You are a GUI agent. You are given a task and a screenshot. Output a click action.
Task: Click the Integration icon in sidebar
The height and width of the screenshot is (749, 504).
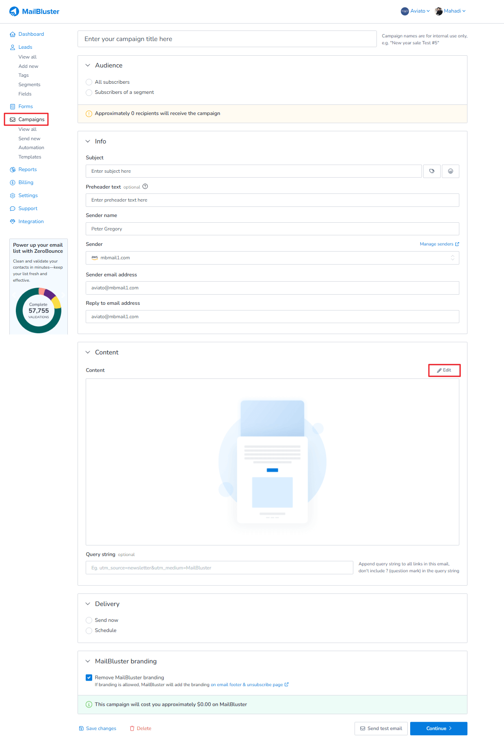coord(13,221)
